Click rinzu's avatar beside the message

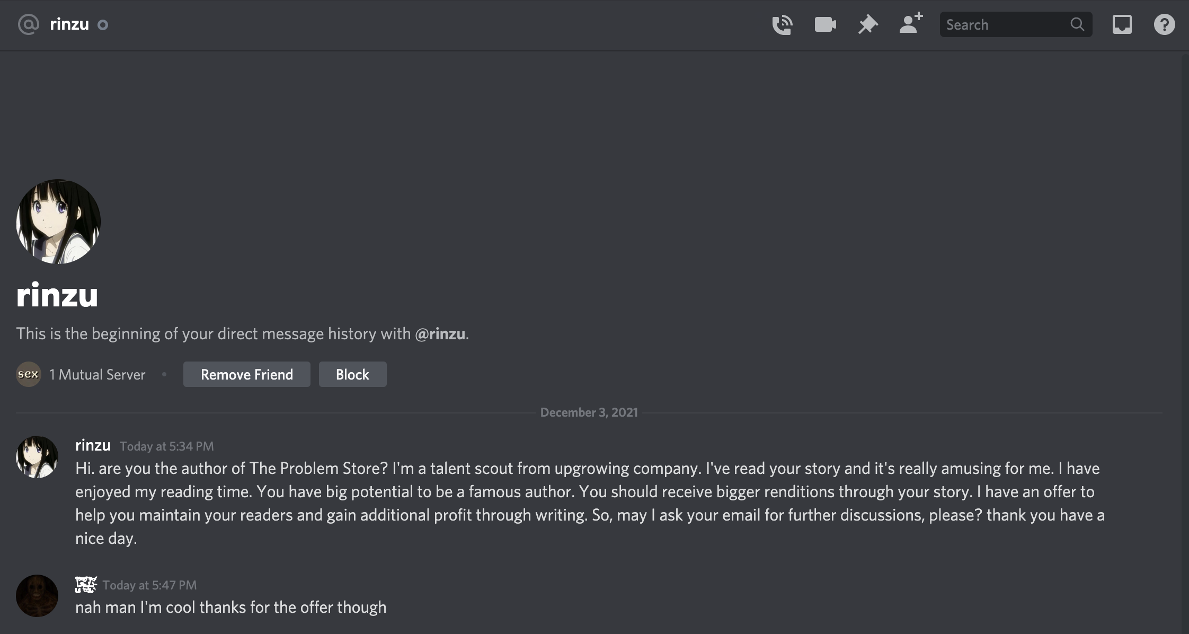click(x=37, y=457)
